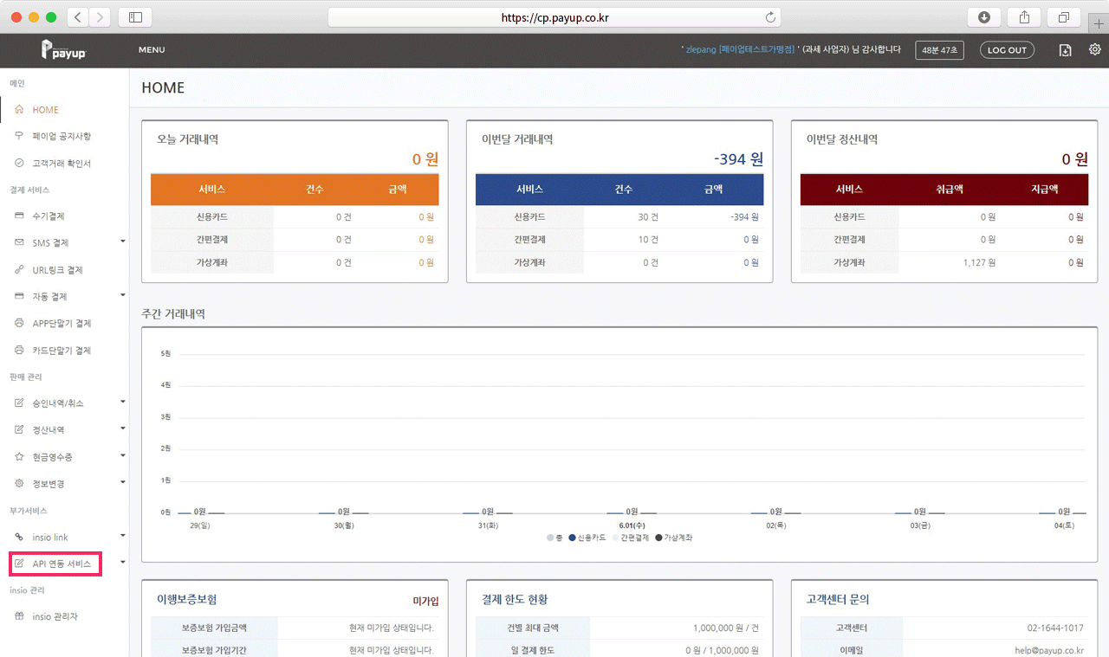The width and height of the screenshot is (1109, 657).
Task: Toggle 총 legend item in weekly chart
Action: coord(554,538)
